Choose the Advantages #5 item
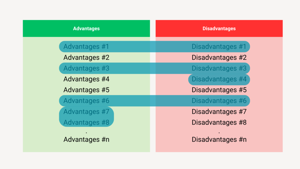 pos(86,90)
